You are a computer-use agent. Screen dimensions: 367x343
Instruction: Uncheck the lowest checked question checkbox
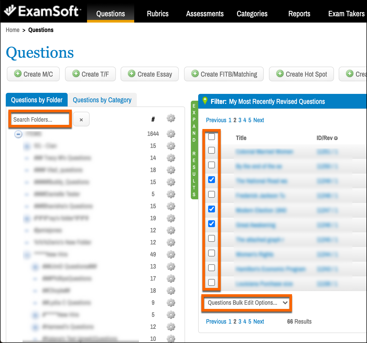212,224
